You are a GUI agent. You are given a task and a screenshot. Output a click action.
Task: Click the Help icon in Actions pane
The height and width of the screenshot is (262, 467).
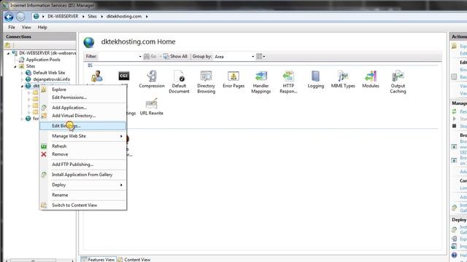tap(454, 255)
